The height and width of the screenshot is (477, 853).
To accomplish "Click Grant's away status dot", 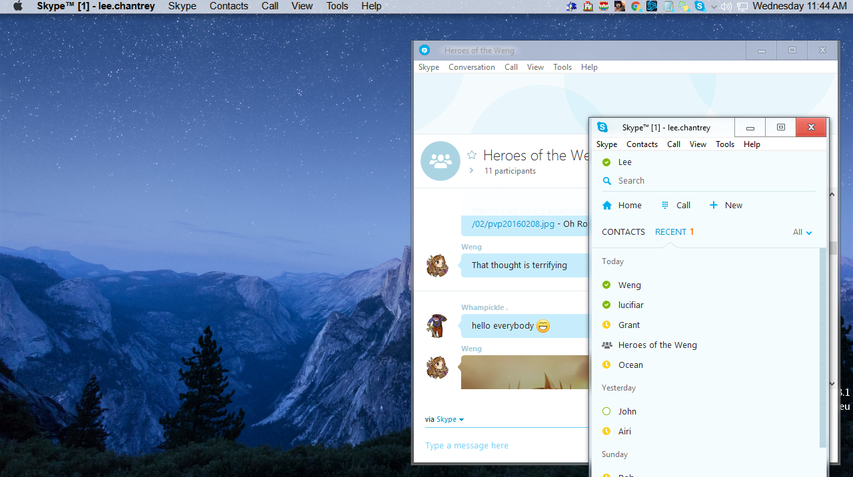I will tap(606, 325).
